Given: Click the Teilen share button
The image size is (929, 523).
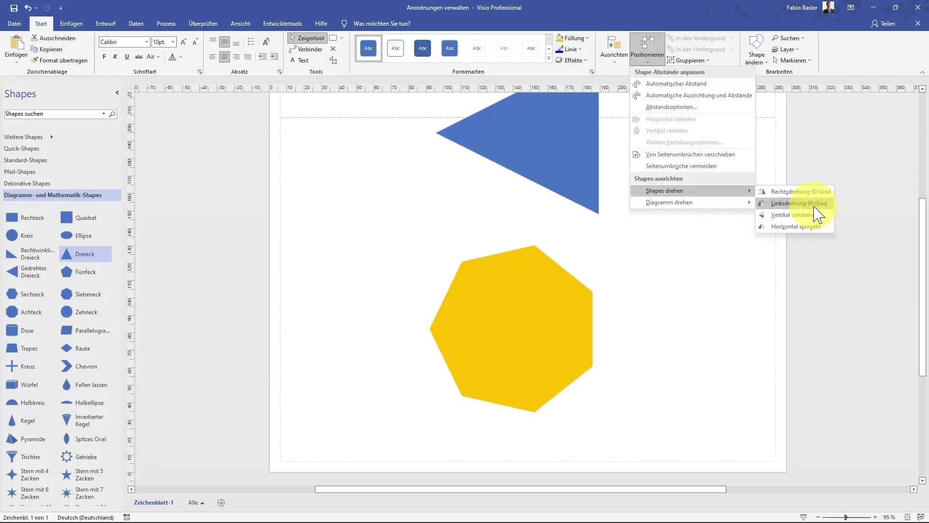Looking at the screenshot, I should pos(883,23).
